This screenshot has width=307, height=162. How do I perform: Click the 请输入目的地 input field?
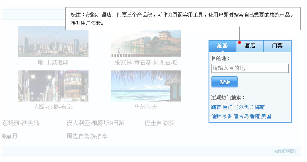click(x=250, y=68)
